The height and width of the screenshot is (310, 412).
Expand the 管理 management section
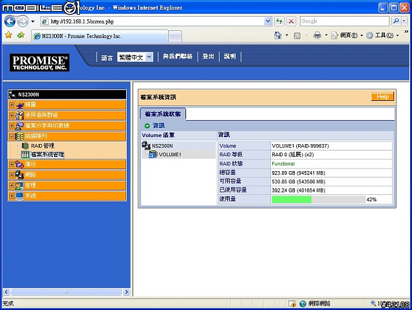12,185
